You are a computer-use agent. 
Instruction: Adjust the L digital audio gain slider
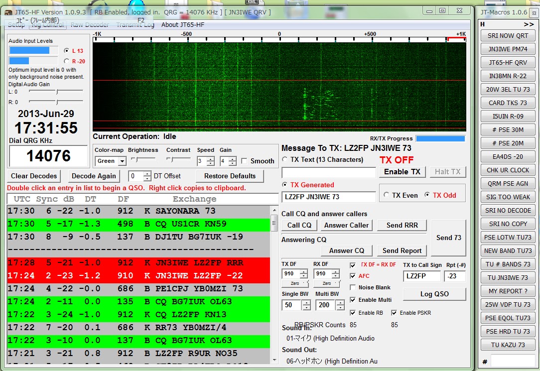56,92
